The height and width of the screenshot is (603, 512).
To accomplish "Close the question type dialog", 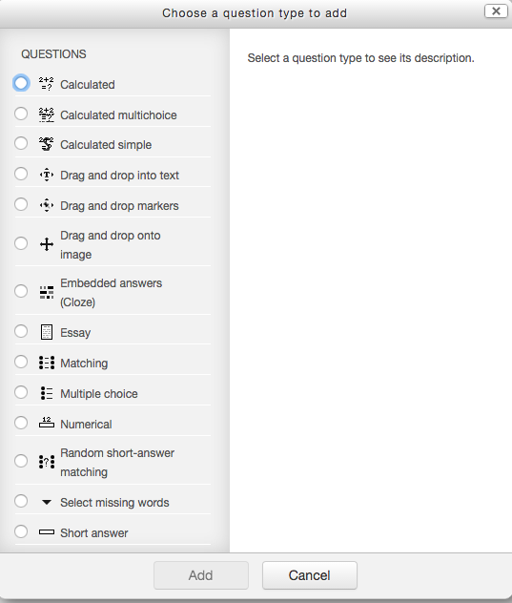I will pos(496,11).
